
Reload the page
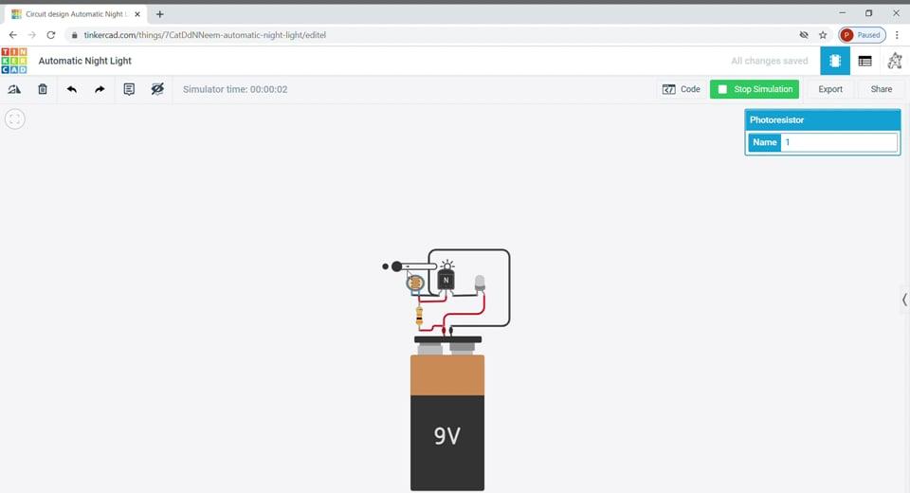[x=51, y=35]
